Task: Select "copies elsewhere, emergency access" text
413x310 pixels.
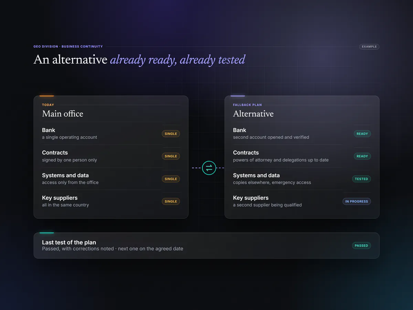Action: [272, 182]
